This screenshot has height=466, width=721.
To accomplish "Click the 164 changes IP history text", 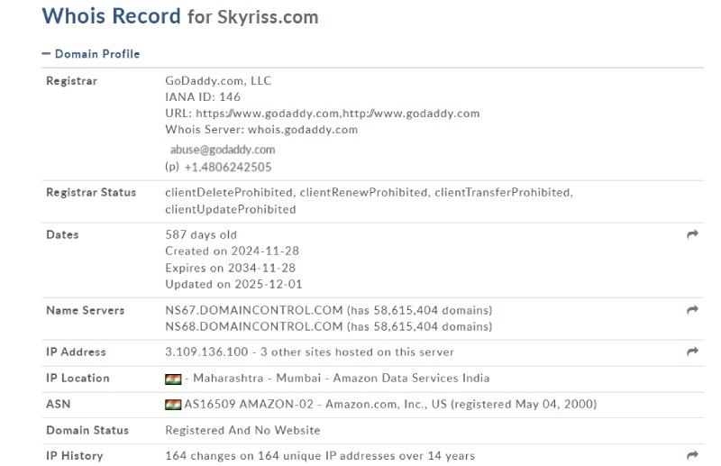I will [320, 456].
